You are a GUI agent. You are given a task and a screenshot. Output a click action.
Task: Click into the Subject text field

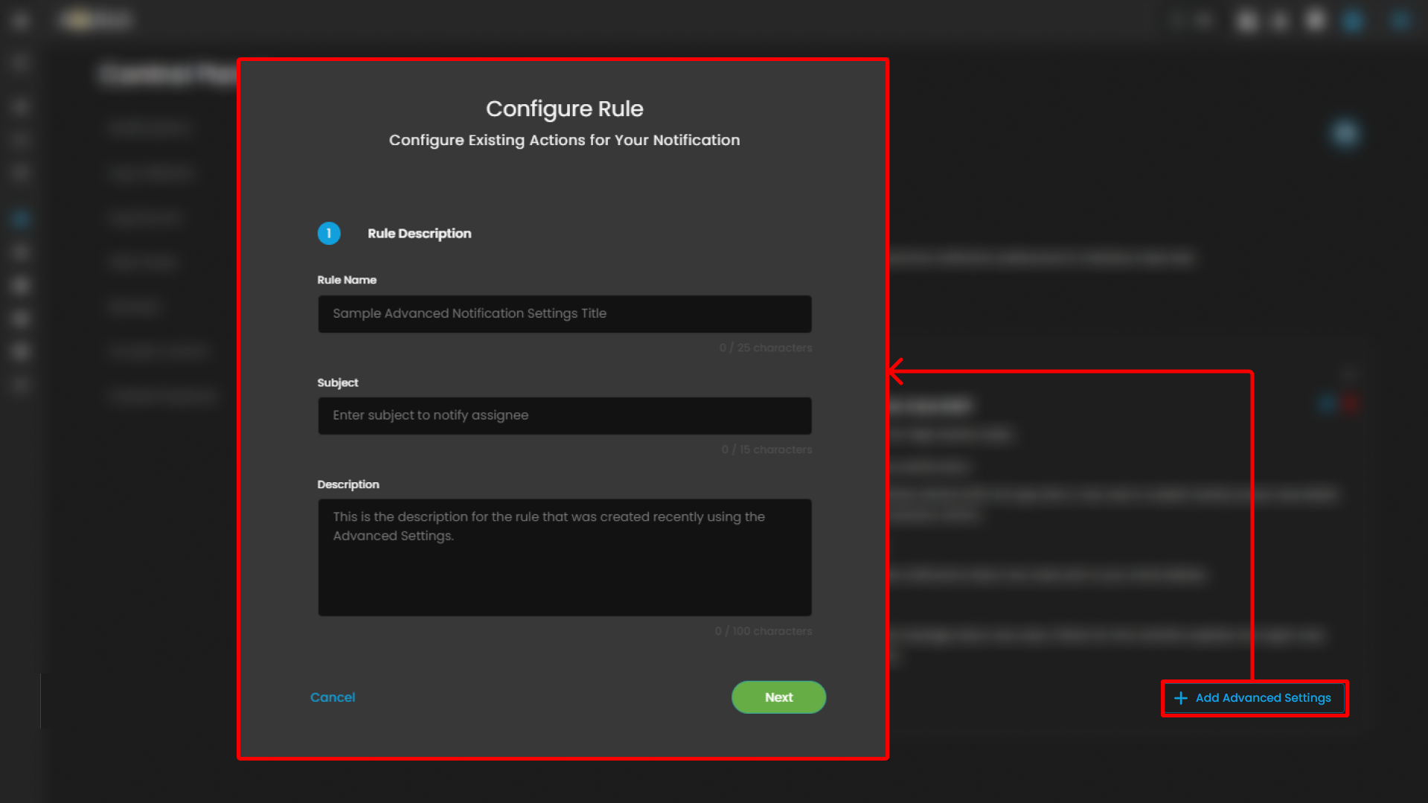point(564,415)
